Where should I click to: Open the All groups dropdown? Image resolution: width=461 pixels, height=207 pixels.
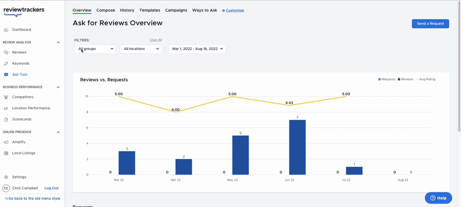95,49
